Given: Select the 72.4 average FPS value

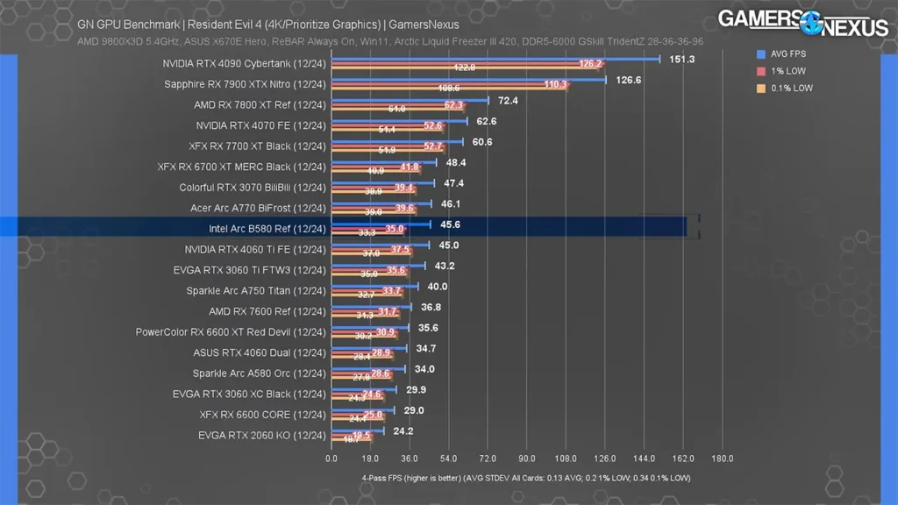Looking at the screenshot, I should pyautogui.click(x=508, y=100).
